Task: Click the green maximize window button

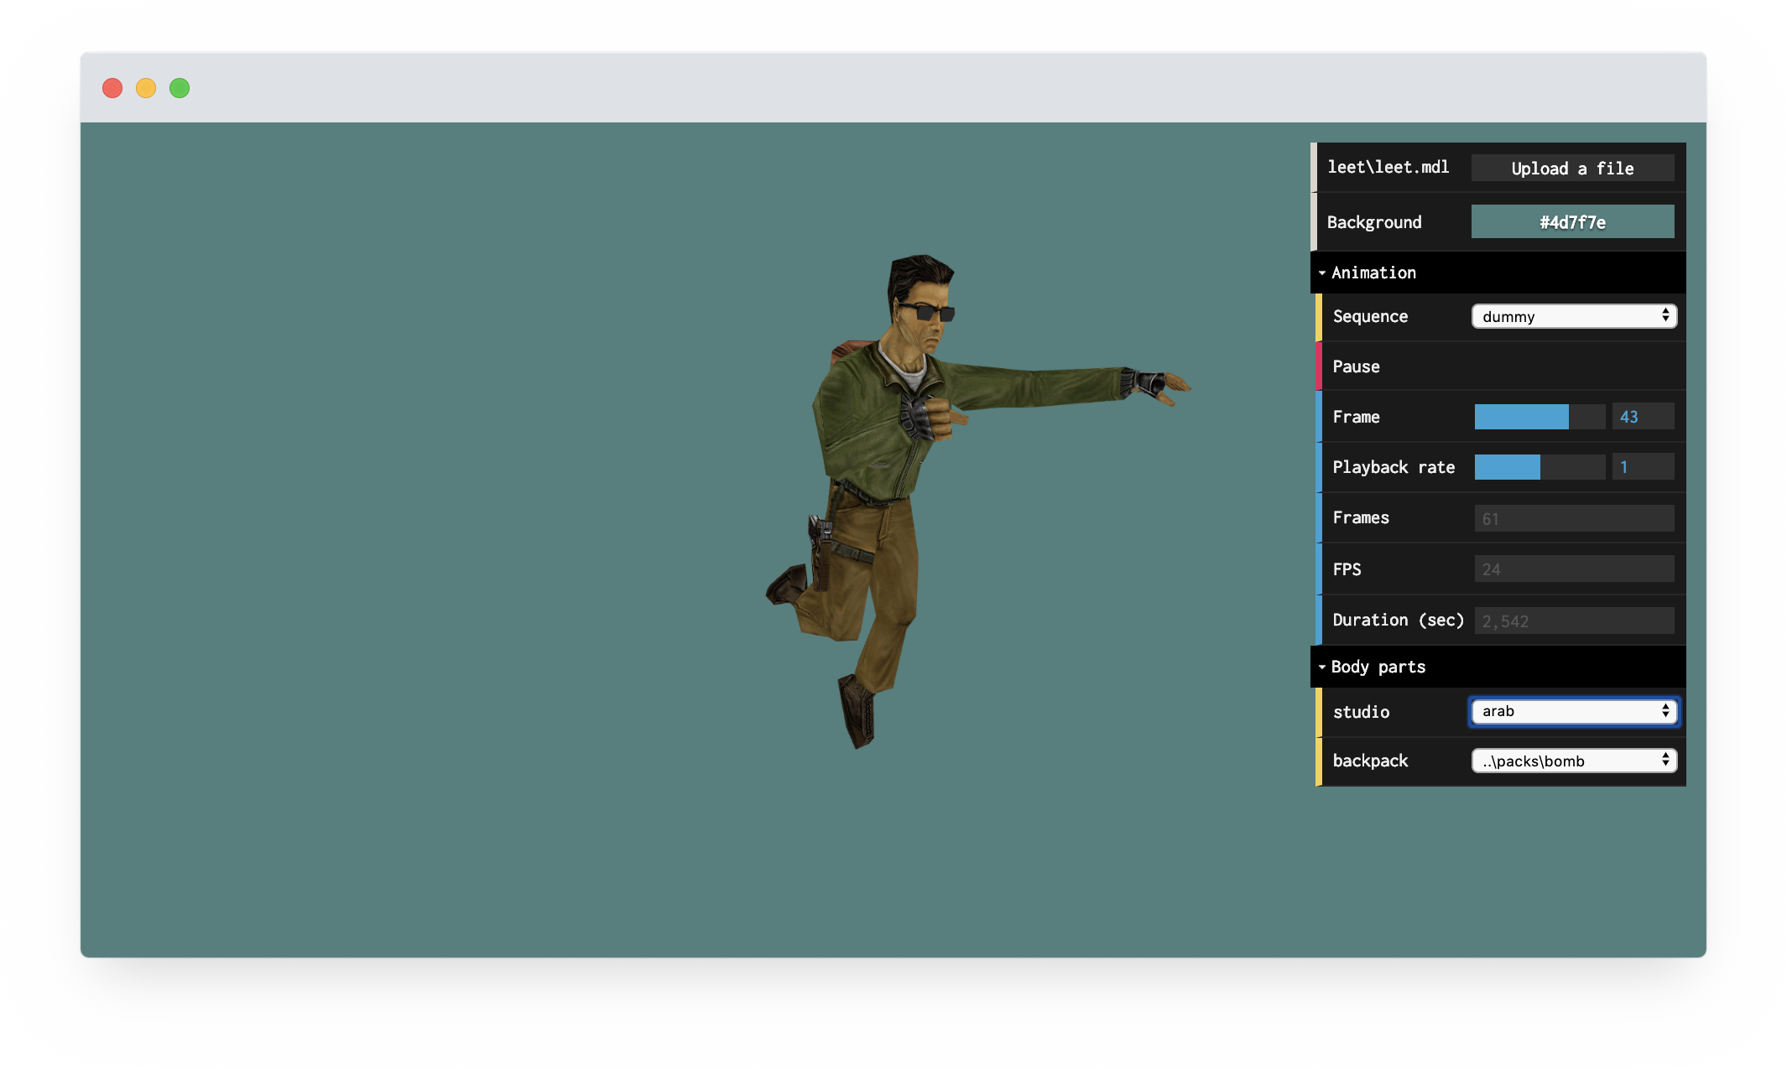Action: click(180, 88)
